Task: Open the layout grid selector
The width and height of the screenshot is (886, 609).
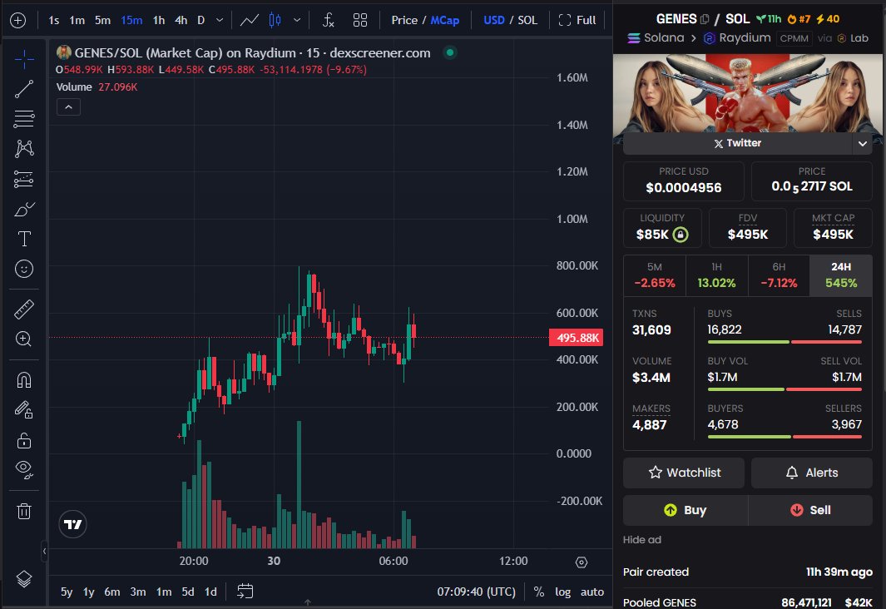Action: pos(360,20)
